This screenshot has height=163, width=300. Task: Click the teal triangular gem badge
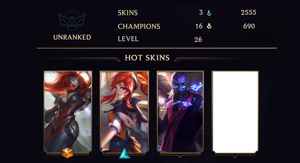click(x=124, y=153)
